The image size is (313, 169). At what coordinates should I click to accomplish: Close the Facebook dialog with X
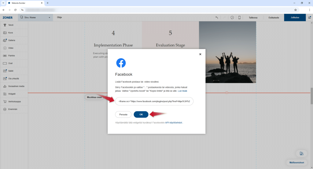pyautogui.click(x=200, y=54)
